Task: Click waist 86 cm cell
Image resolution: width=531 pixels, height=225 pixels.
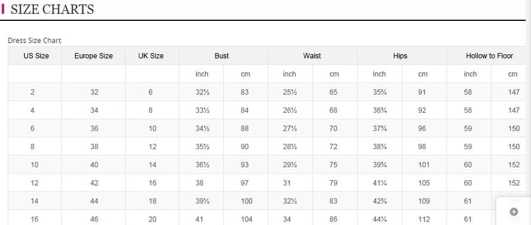Action: coord(335,218)
